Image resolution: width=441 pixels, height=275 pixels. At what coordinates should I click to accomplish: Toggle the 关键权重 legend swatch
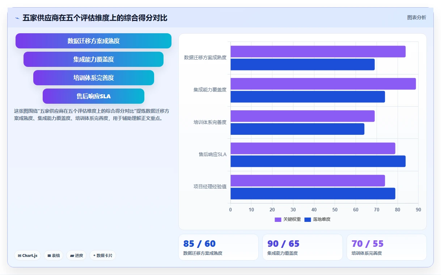278,219
